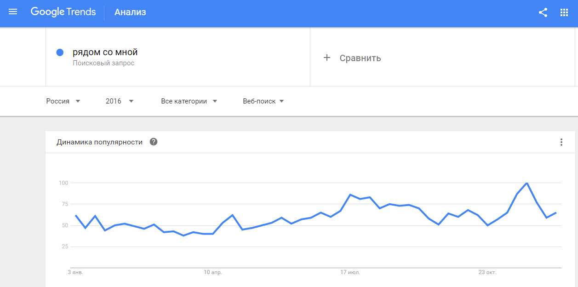Open the Веб-поиск search type dropdown
The width and height of the screenshot is (578, 287).
(x=263, y=101)
